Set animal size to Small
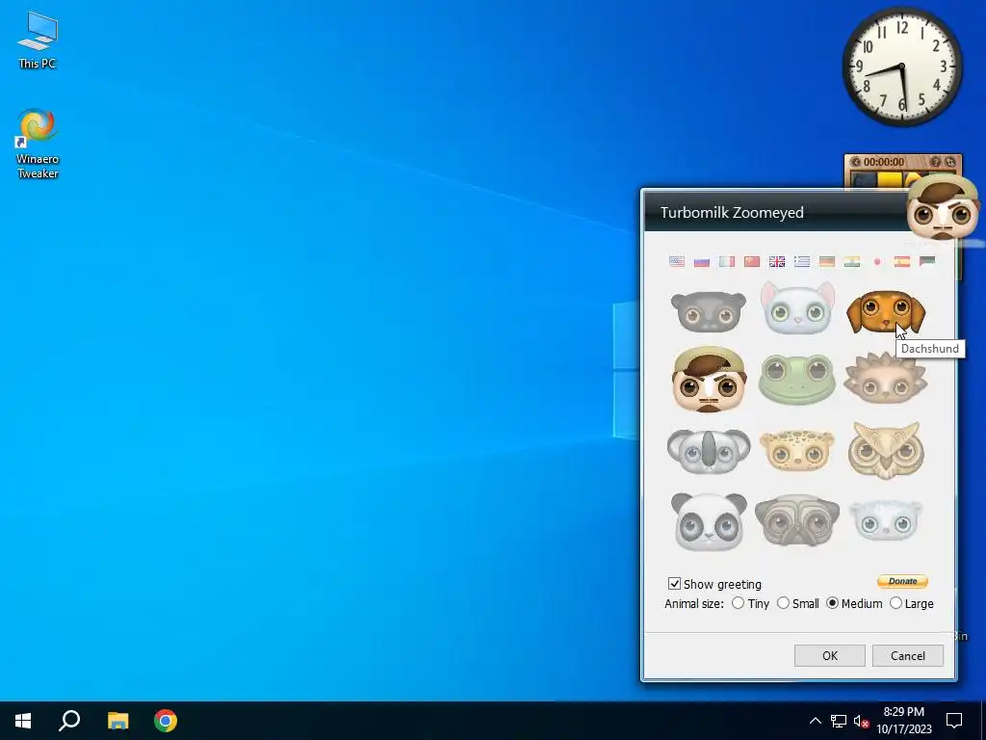 click(x=783, y=603)
